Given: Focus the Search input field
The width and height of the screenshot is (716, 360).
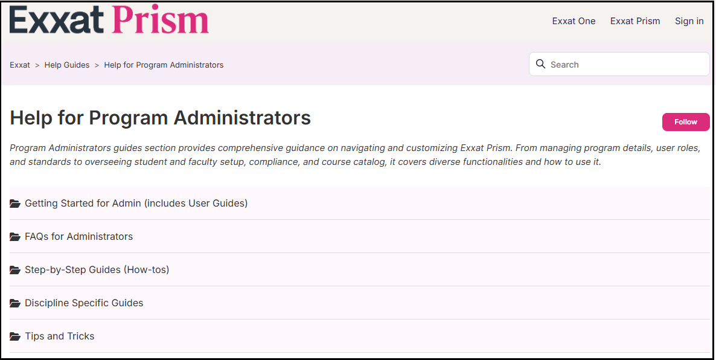Looking at the screenshot, I should (x=626, y=65).
